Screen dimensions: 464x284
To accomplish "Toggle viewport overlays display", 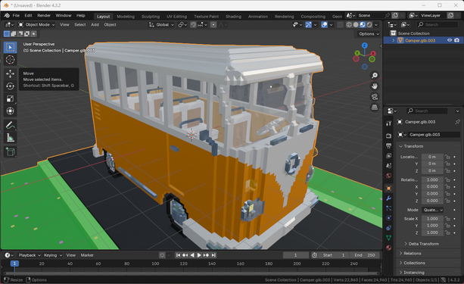I will point(325,25).
